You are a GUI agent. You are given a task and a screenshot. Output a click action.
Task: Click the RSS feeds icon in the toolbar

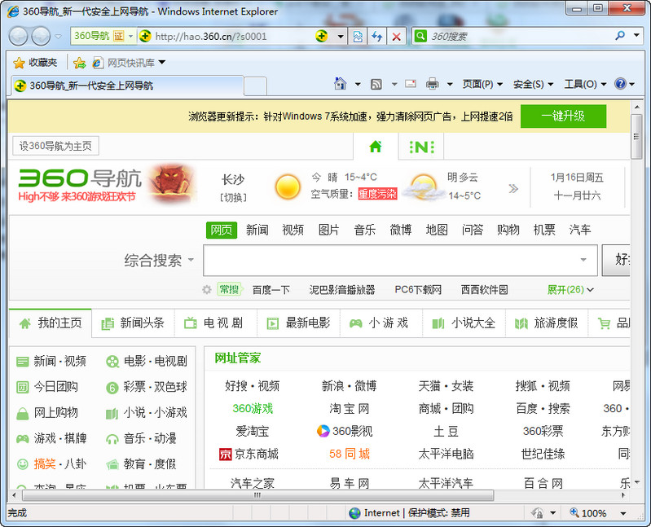click(376, 84)
